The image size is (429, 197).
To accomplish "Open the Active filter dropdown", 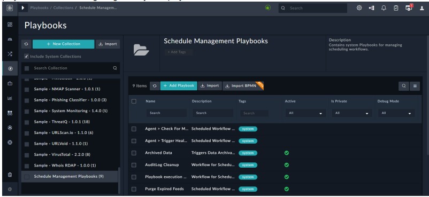I will coord(305,113).
